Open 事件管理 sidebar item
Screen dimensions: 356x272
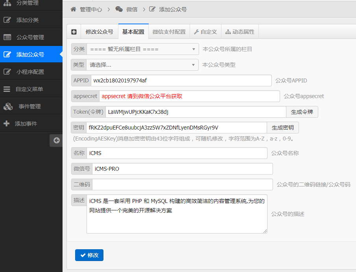tap(31, 106)
